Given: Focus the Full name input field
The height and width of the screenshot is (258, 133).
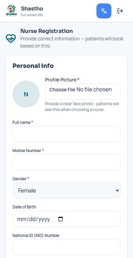Looking at the screenshot, I should pyautogui.click(x=66, y=134).
